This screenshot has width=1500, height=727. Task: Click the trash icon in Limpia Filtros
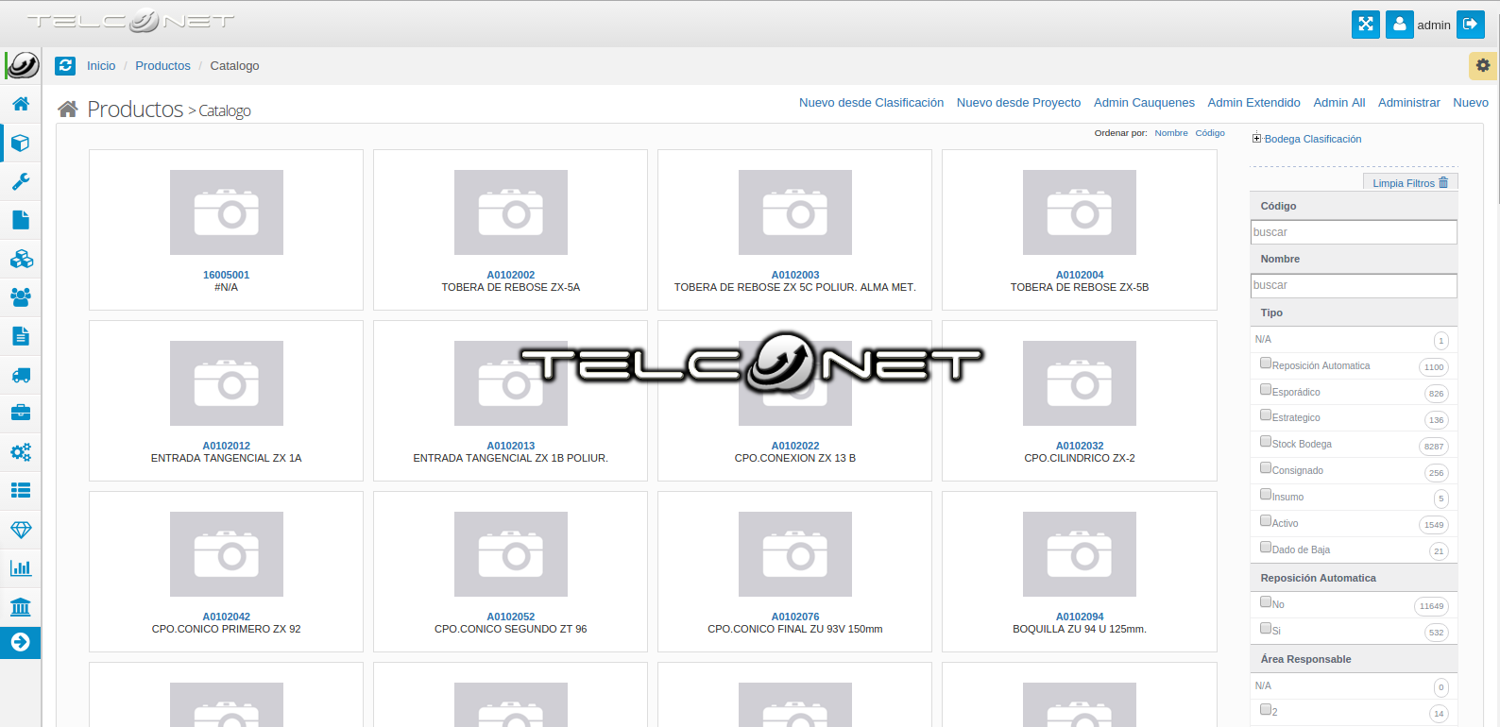pyautogui.click(x=1443, y=183)
